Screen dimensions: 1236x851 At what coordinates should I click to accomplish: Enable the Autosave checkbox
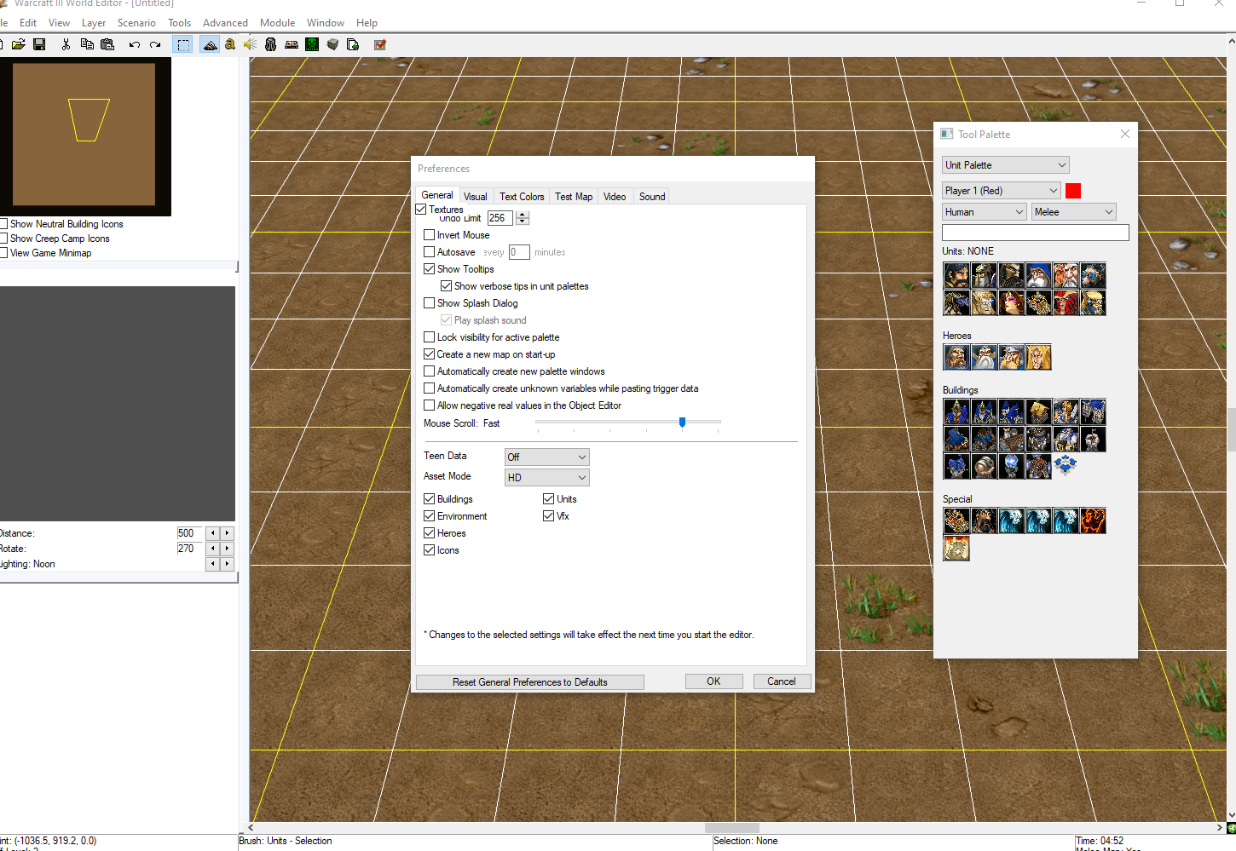[430, 252]
